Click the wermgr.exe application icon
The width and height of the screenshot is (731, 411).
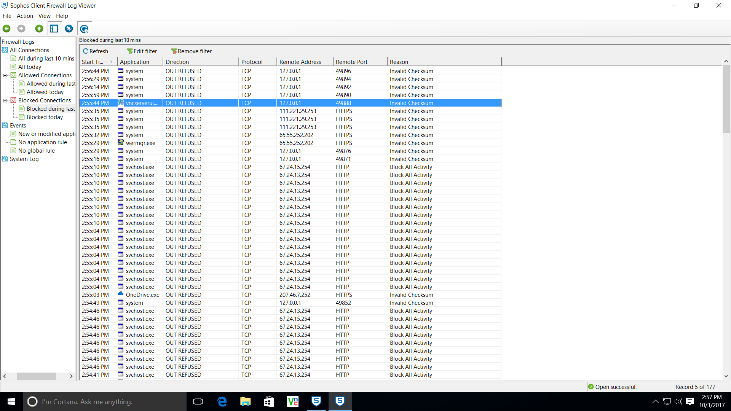[x=121, y=143]
